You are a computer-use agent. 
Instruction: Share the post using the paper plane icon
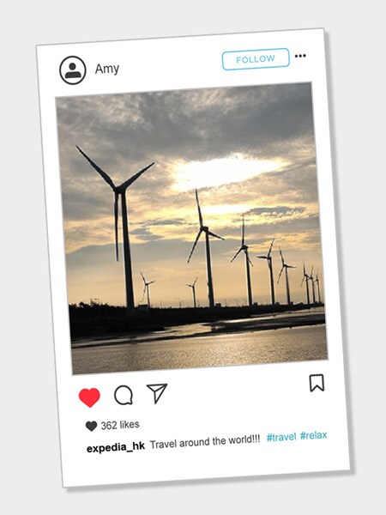(x=157, y=392)
